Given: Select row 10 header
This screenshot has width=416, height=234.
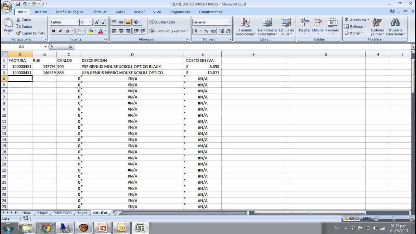Looking at the screenshot, I should [x=4, y=115].
